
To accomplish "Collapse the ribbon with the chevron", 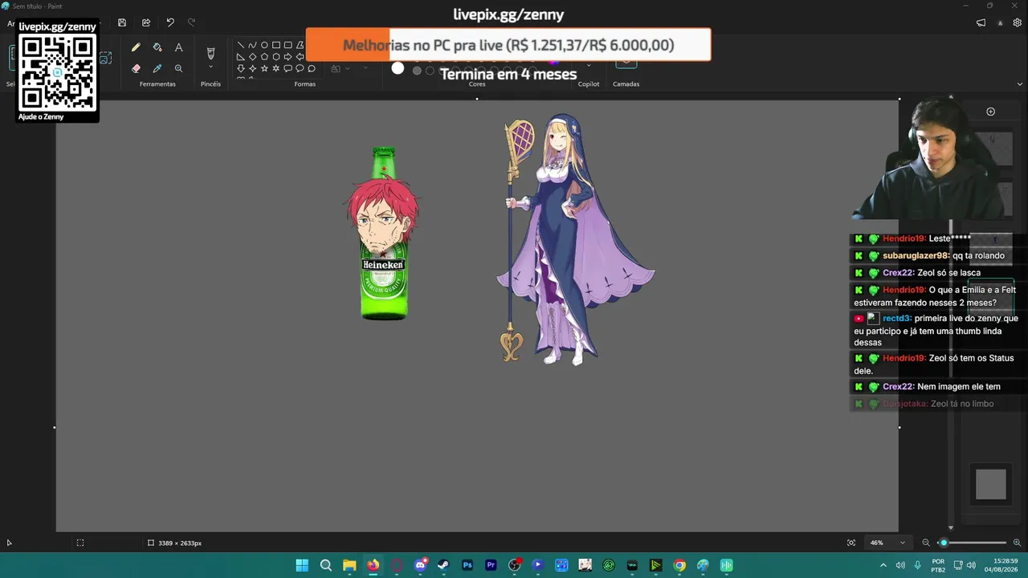I will click(1020, 84).
